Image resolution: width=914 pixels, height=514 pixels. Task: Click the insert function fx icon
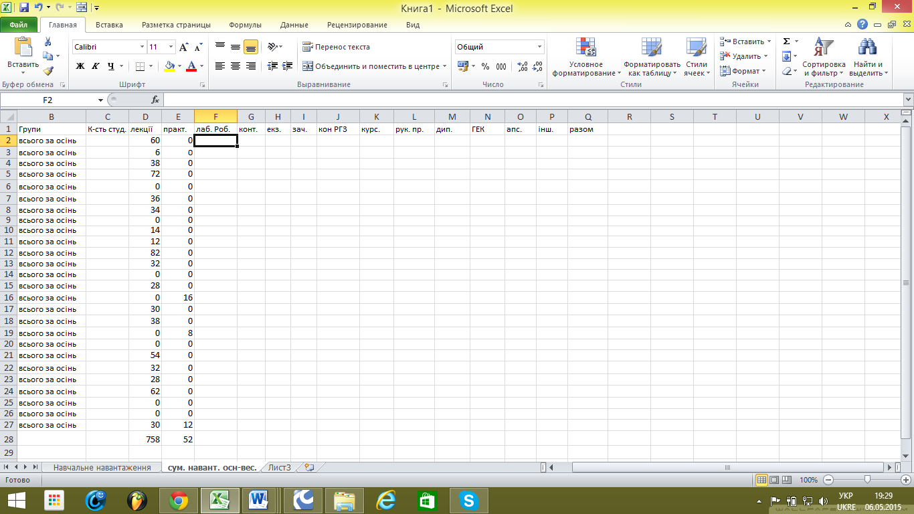155,100
